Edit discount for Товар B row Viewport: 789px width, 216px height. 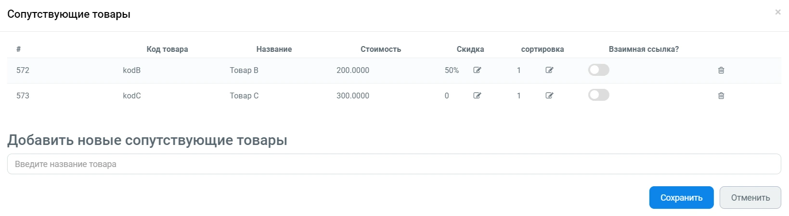pyautogui.click(x=477, y=70)
